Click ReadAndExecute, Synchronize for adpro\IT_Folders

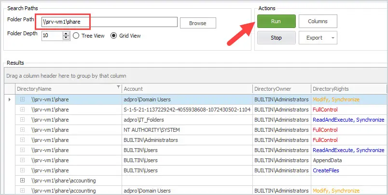[348, 120]
